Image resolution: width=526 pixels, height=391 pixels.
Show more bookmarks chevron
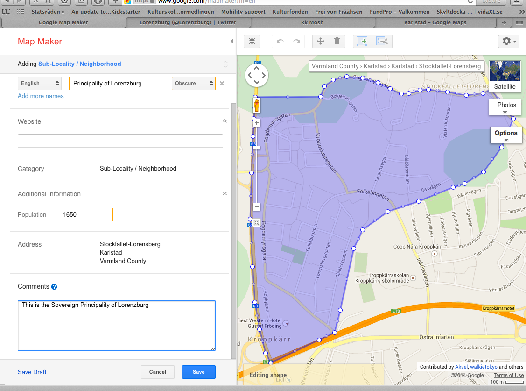522,12
